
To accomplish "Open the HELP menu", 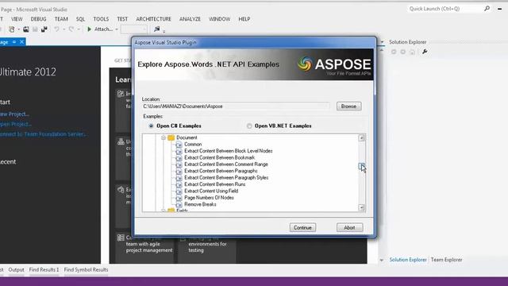I will (x=244, y=19).
